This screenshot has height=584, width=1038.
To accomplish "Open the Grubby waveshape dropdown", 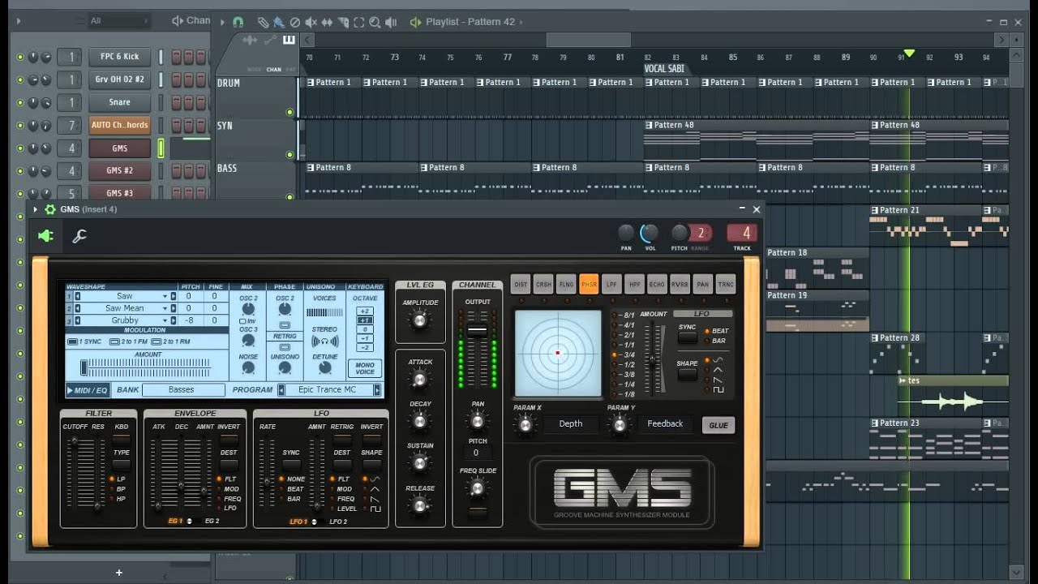I will click(x=164, y=320).
